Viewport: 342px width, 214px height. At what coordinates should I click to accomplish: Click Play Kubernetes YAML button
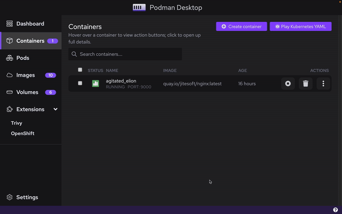pos(301,27)
